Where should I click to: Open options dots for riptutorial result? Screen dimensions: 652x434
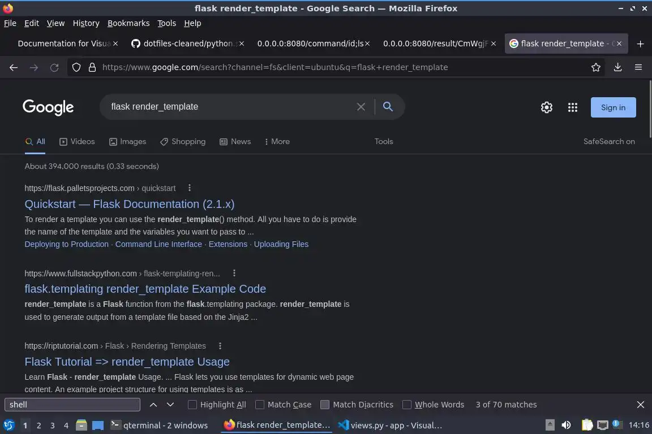click(x=220, y=345)
